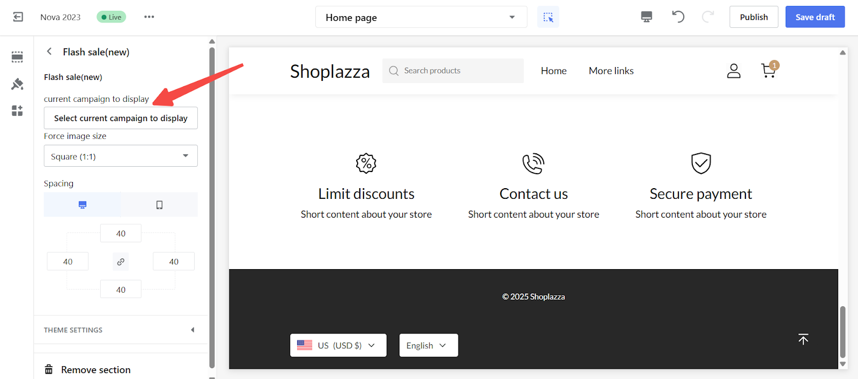Toggle the element inspector selection icon
Viewport: 858px width, 379px height.
[x=548, y=17]
